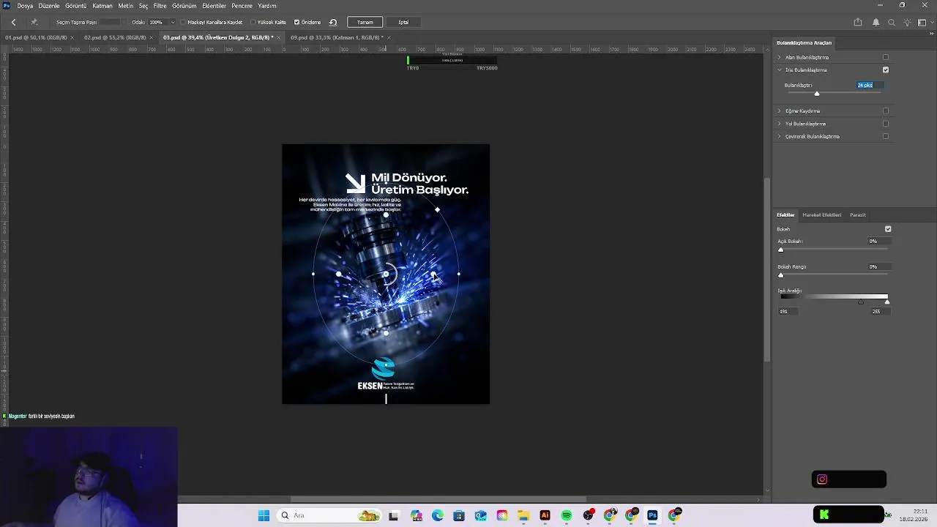Screen dimensions: 937x527
Task: Open Outlook from taskbar
Action: click(x=480, y=515)
